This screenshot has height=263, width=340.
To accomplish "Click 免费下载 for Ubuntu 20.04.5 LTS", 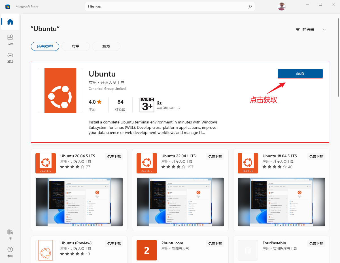I will point(114,157).
